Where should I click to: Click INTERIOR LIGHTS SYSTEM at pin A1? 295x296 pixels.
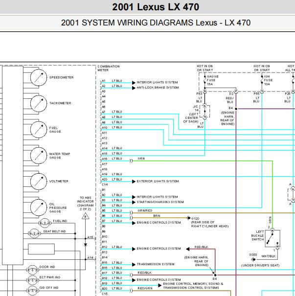pyautogui.click(x=157, y=83)
